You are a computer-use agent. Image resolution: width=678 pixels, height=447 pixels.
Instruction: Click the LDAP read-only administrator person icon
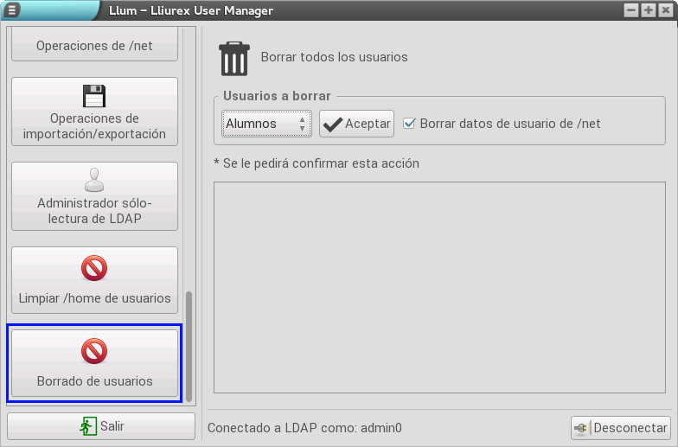(93, 179)
